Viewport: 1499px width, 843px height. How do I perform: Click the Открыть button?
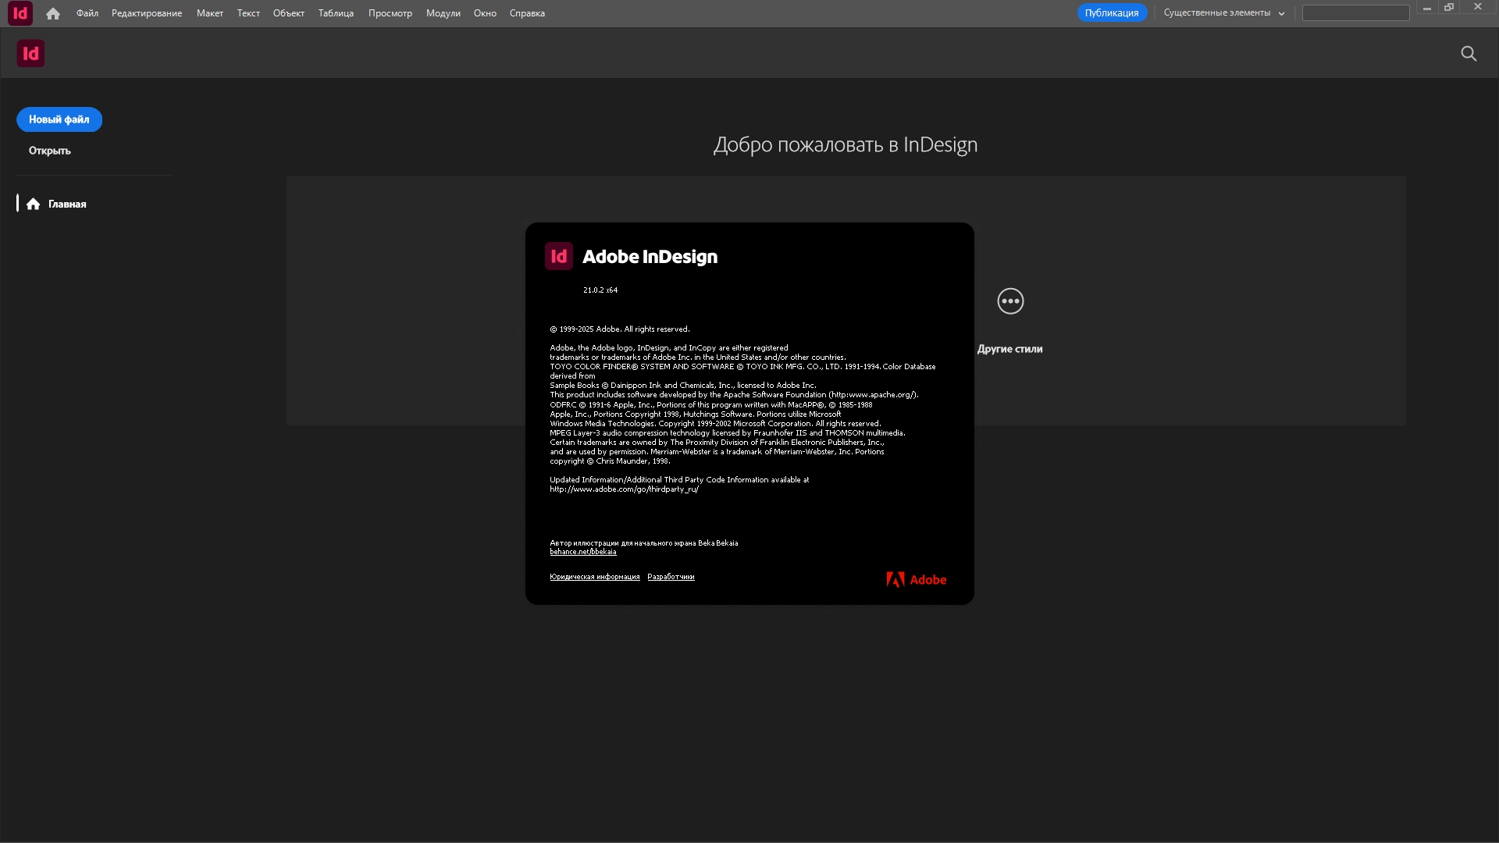50,151
